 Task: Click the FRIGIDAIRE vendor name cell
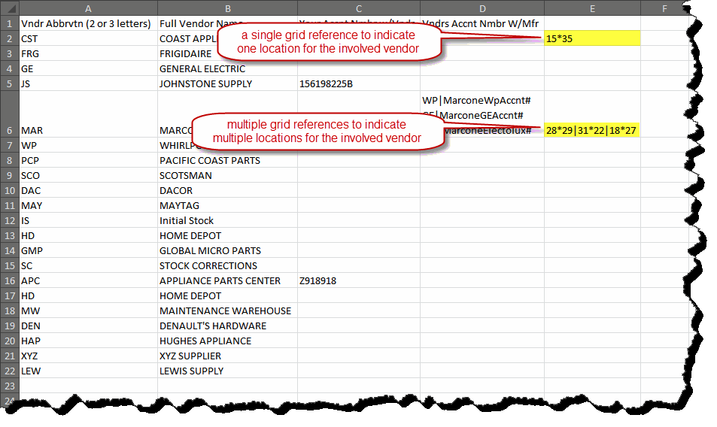(x=227, y=53)
